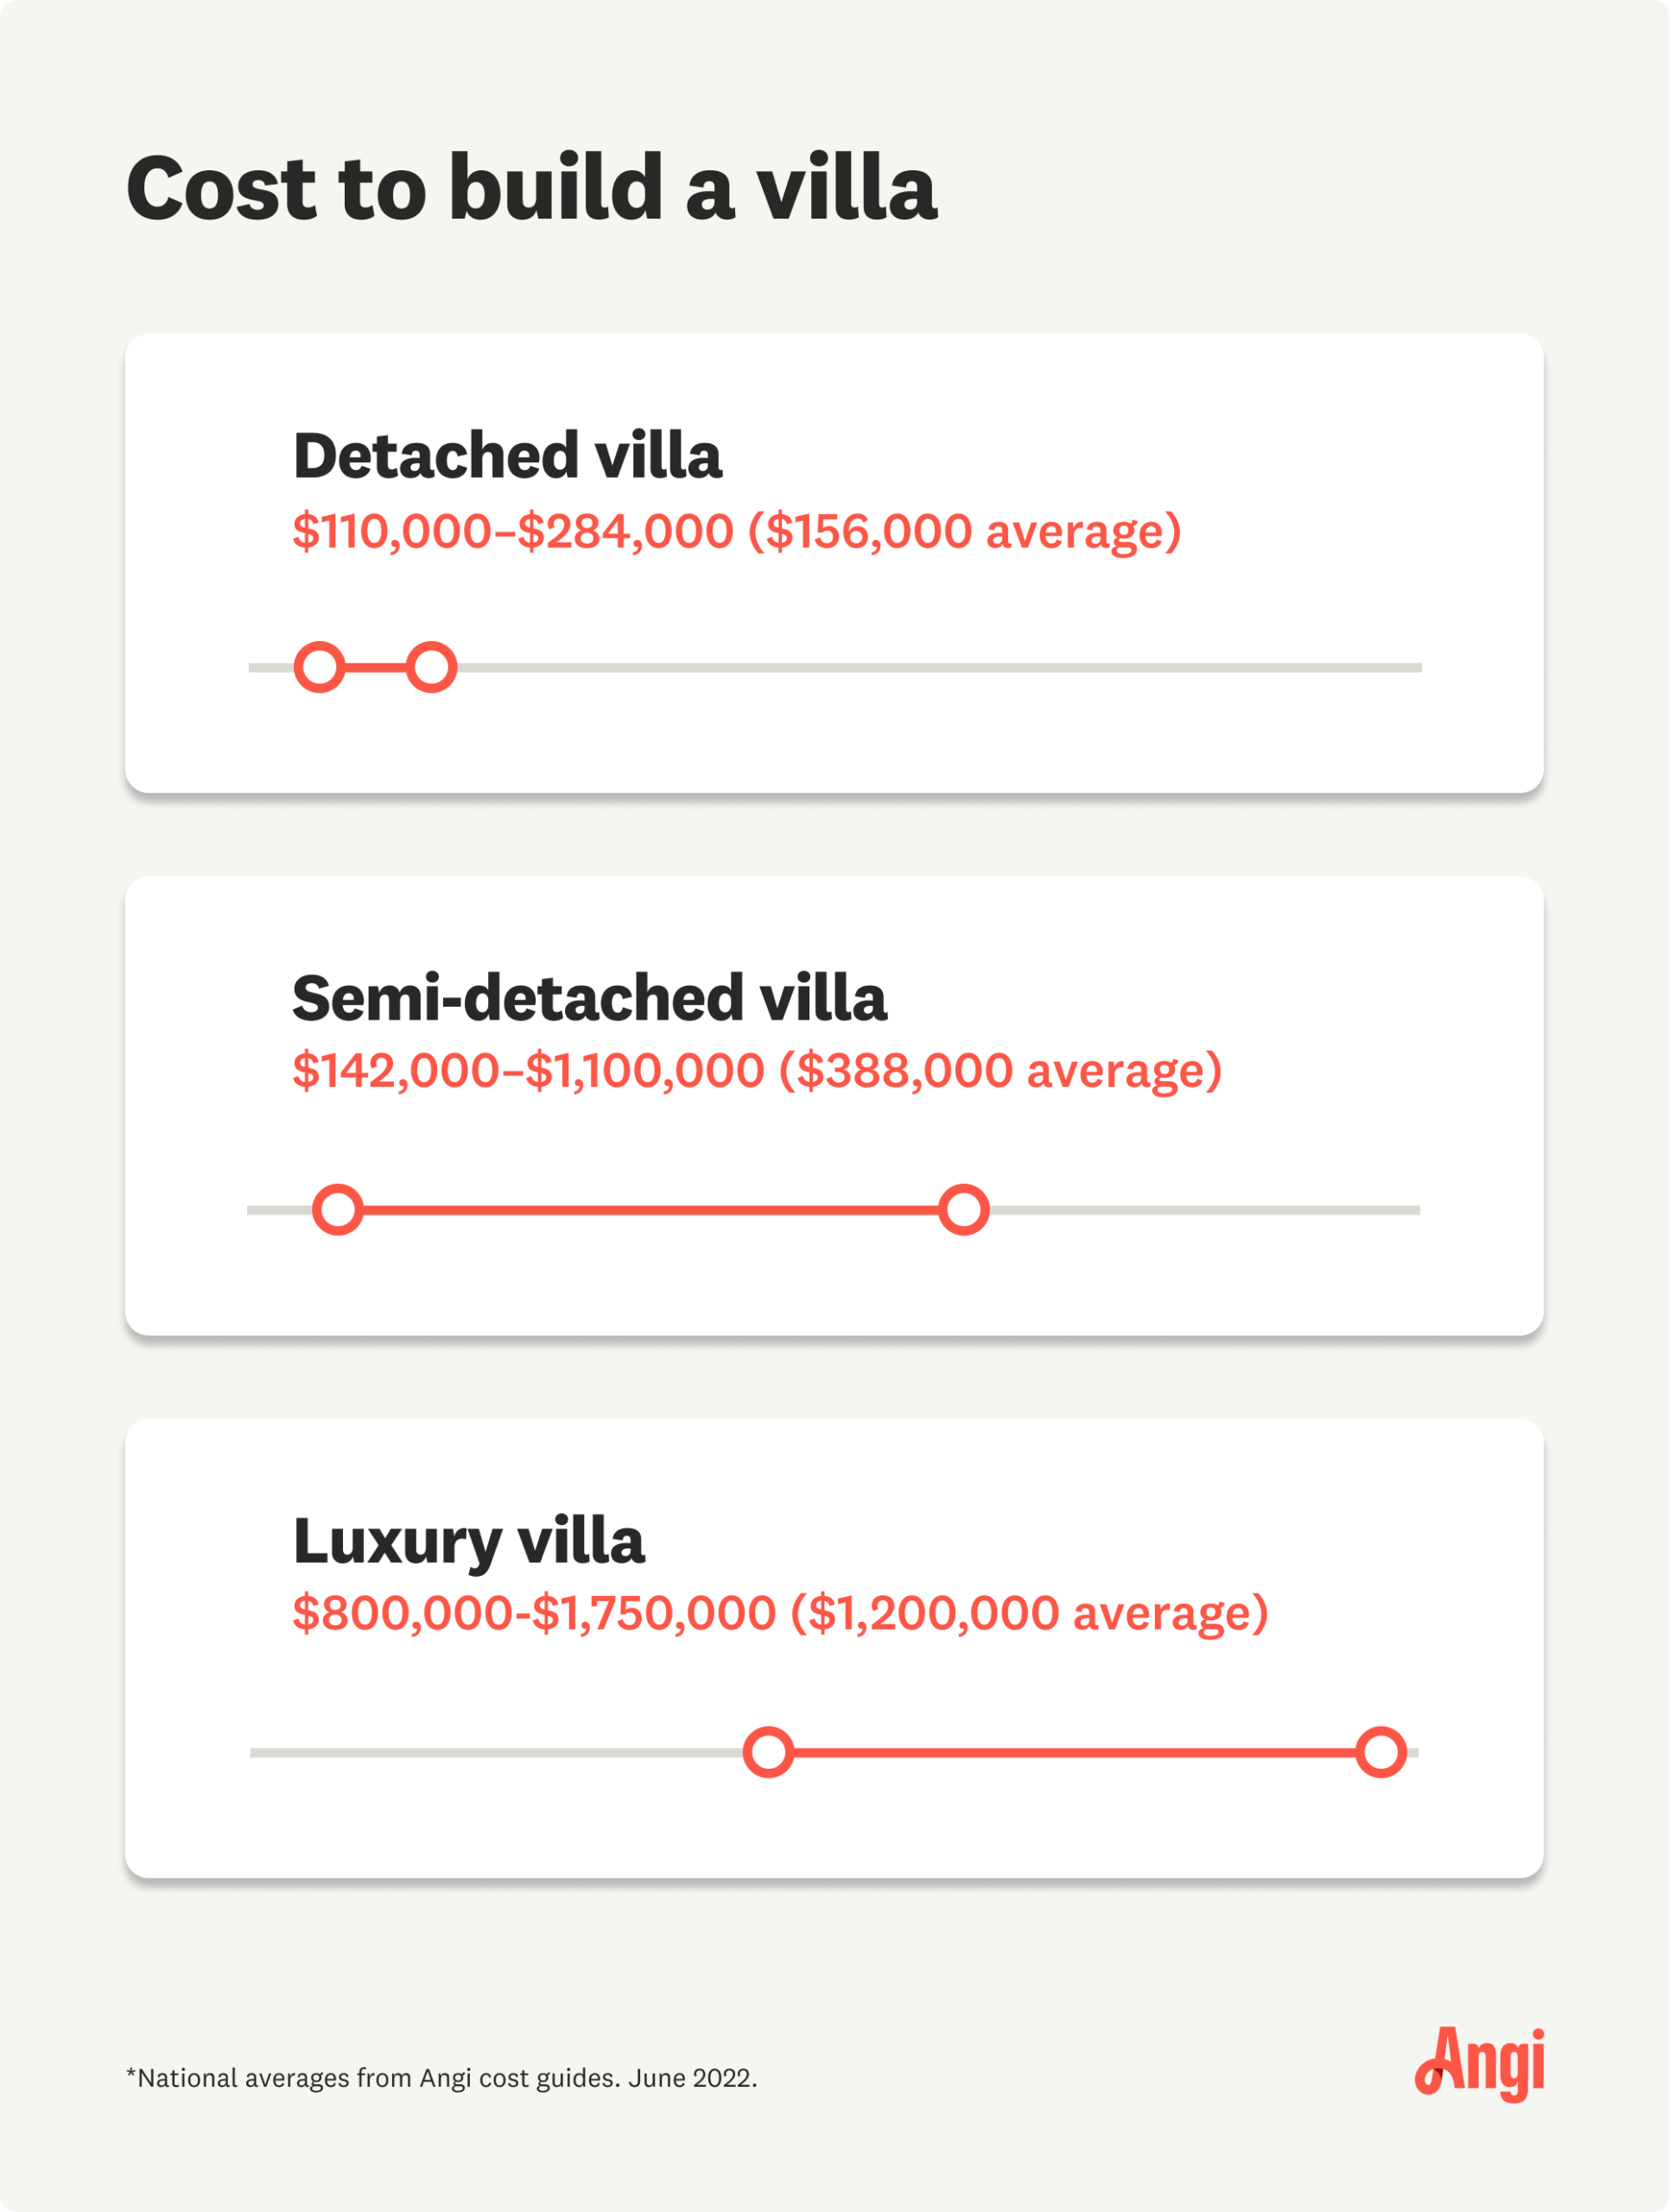
Task: Click the $142,000–$1,100,000 price range text
Action: [528, 1071]
